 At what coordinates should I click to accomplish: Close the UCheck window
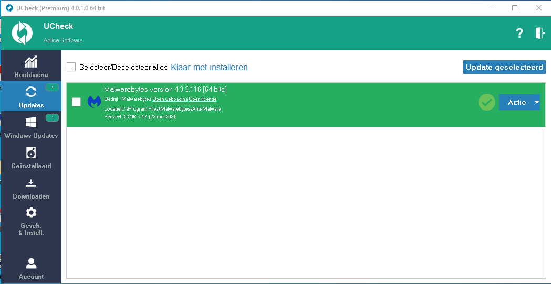pyautogui.click(x=539, y=8)
